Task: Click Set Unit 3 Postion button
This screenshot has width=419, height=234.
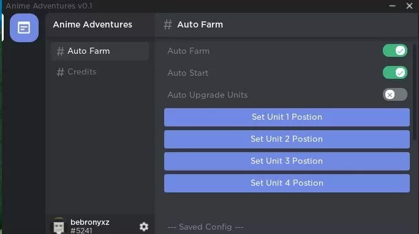Action: [287, 161]
